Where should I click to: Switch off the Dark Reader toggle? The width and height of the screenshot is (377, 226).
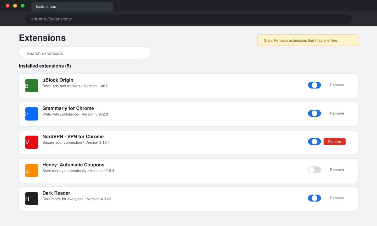pos(314,198)
